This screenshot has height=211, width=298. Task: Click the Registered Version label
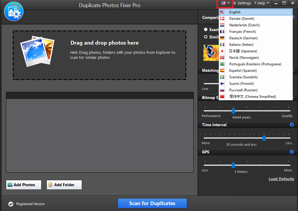click(x=31, y=204)
